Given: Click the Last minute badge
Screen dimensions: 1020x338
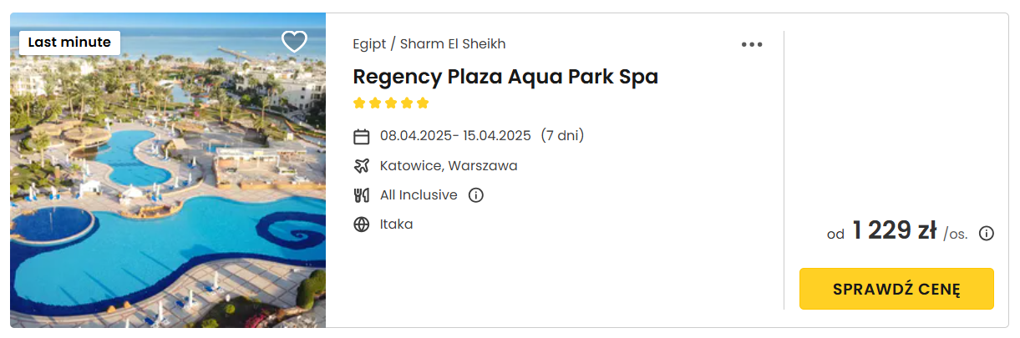Looking at the screenshot, I should pos(69,43).
